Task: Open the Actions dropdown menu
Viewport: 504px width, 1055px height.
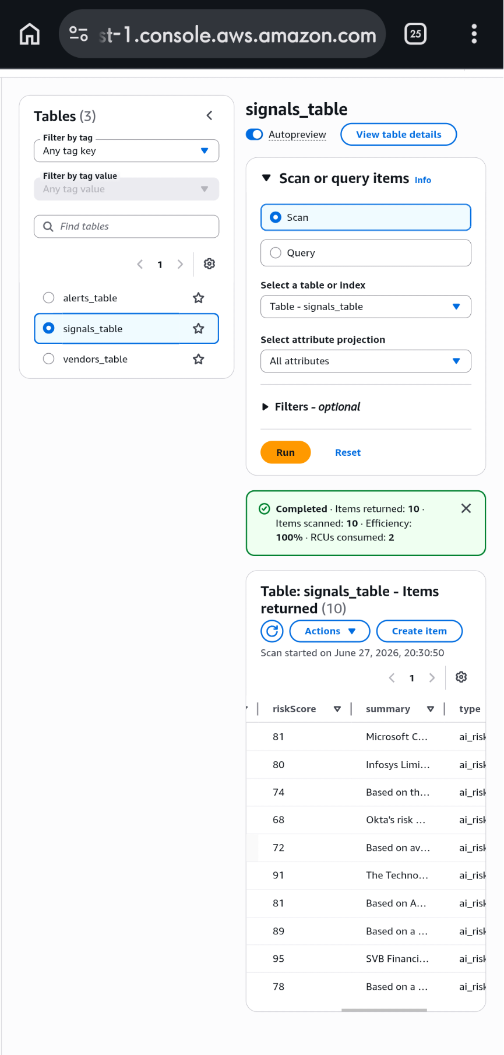Action: [330, 631]
